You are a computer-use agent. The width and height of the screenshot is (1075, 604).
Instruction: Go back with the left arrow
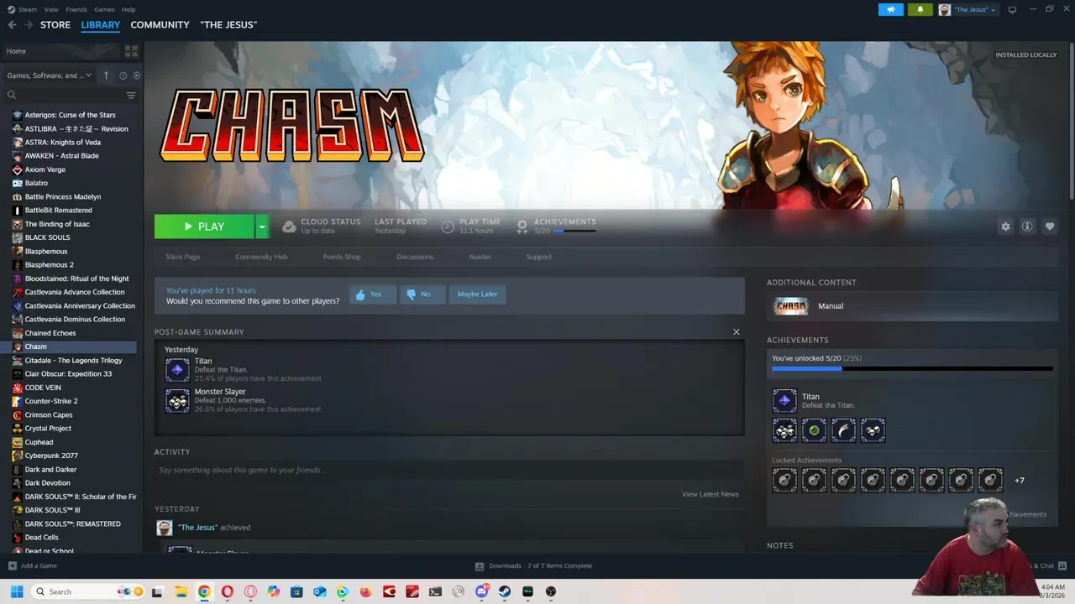point(12,25)
